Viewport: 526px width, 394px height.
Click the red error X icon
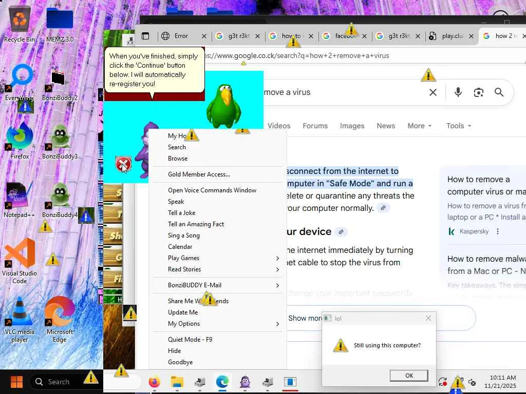click(123, 164)
